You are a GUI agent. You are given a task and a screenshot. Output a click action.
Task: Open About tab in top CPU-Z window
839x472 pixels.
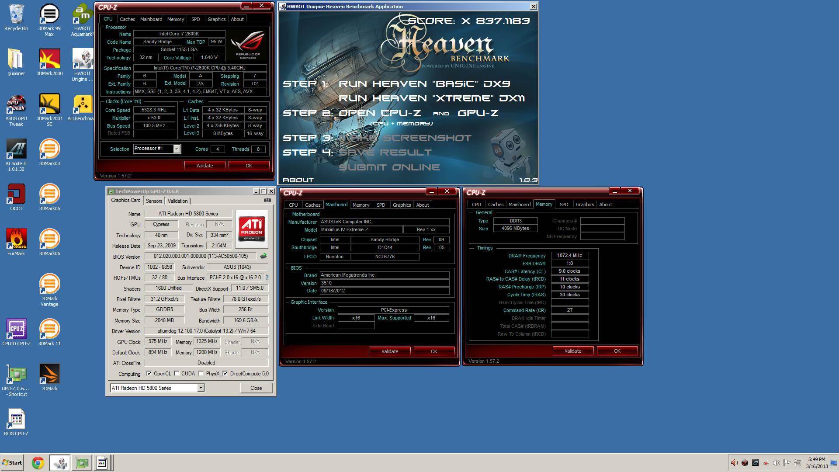(x=237, y=19)
